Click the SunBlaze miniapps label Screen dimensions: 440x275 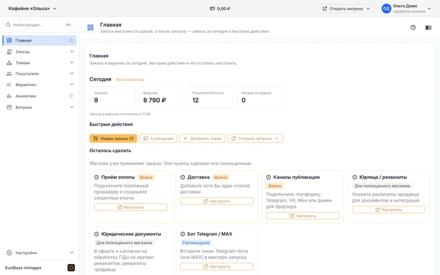click(x=23, y=268)
